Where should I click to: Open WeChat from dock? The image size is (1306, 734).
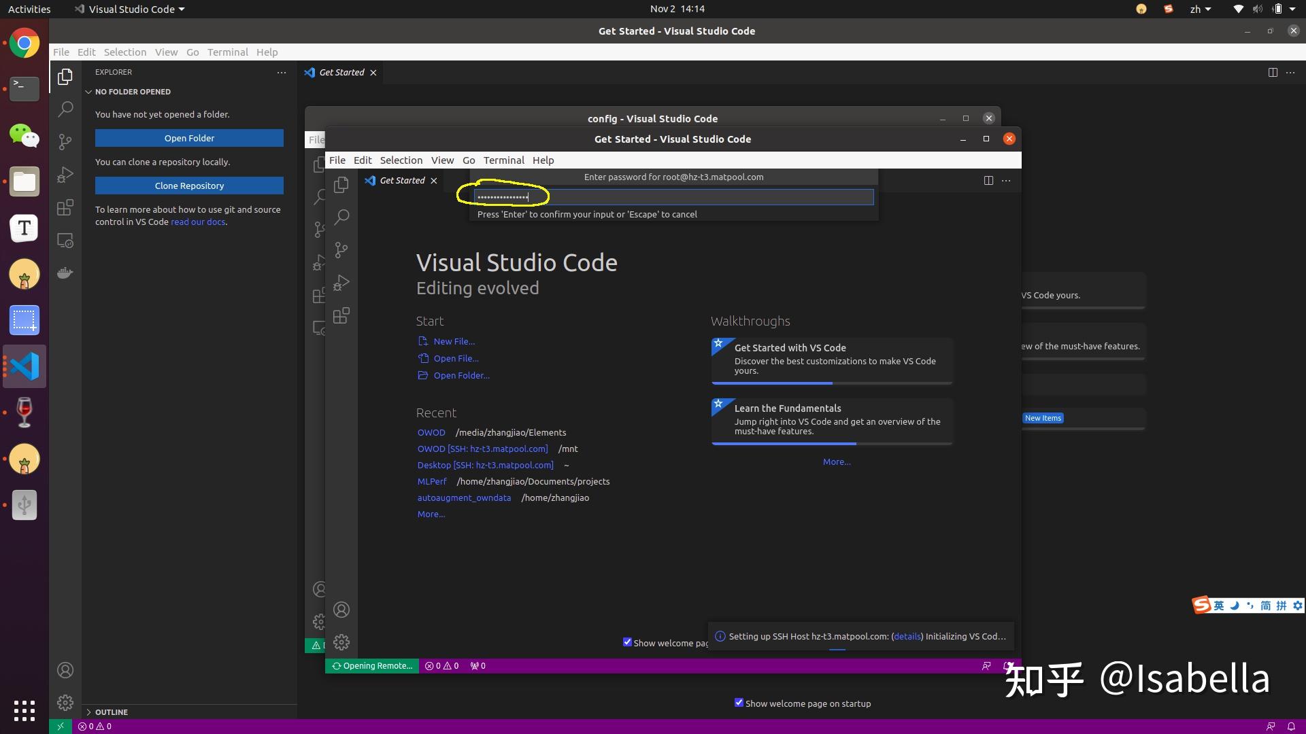(24, 135)
